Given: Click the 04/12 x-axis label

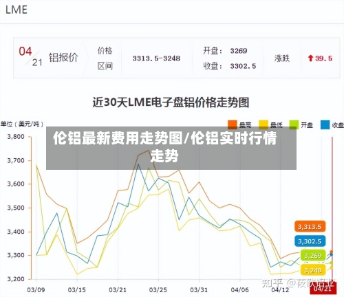Looking at the screenshot, I should point(280,289).
